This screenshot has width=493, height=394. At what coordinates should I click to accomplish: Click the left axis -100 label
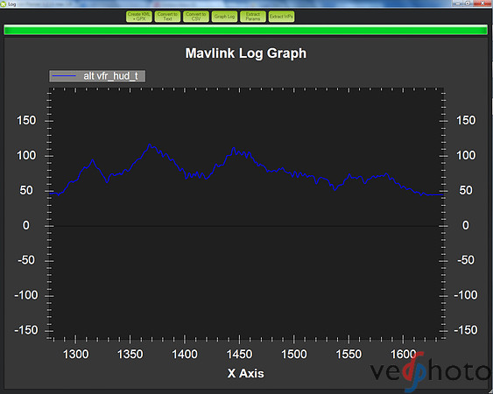(x=26, y=295)
